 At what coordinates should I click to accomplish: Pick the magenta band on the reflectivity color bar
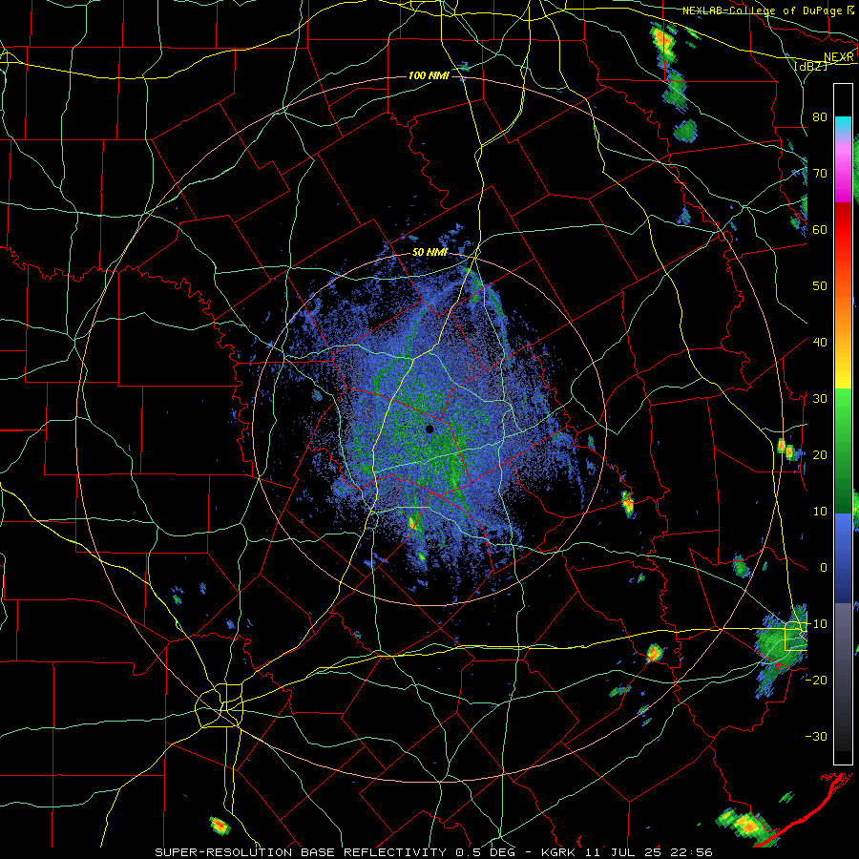pyautogui.click(x=843, y=176)
